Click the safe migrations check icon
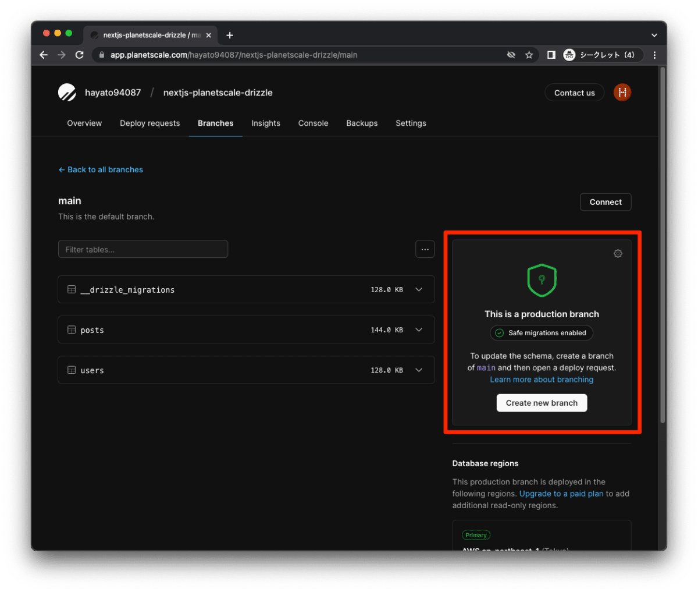The height and width of the screenshot is (592, 698). (499, 333)
